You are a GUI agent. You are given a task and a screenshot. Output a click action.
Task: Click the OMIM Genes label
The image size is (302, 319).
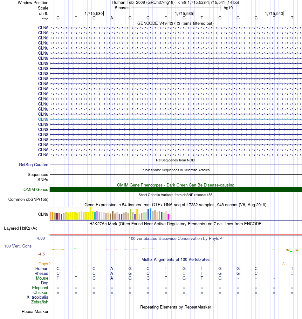pyautogui.click(x=36, y=189)
